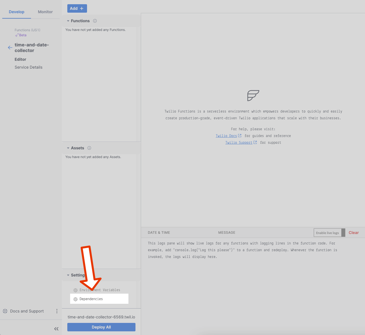Click the back arrow beside time-and-date-collector
This screenshot has width=365, height=335.
click(10, 48)
